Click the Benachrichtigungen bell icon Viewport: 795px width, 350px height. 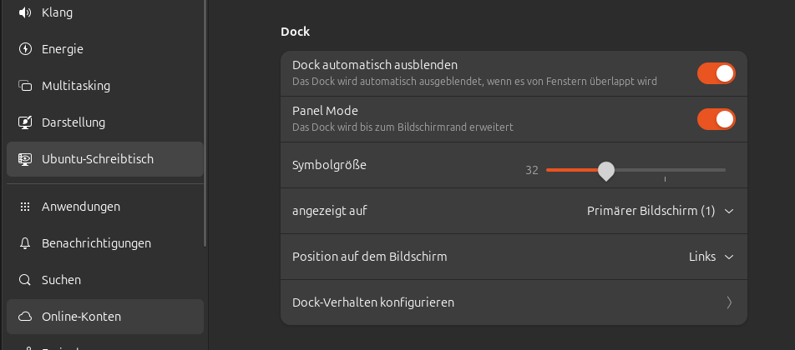25,243
